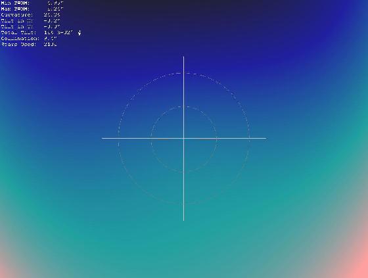368x278 pixels.
Task: Click the Tilt in Y readout line
Action: (30, 26)
